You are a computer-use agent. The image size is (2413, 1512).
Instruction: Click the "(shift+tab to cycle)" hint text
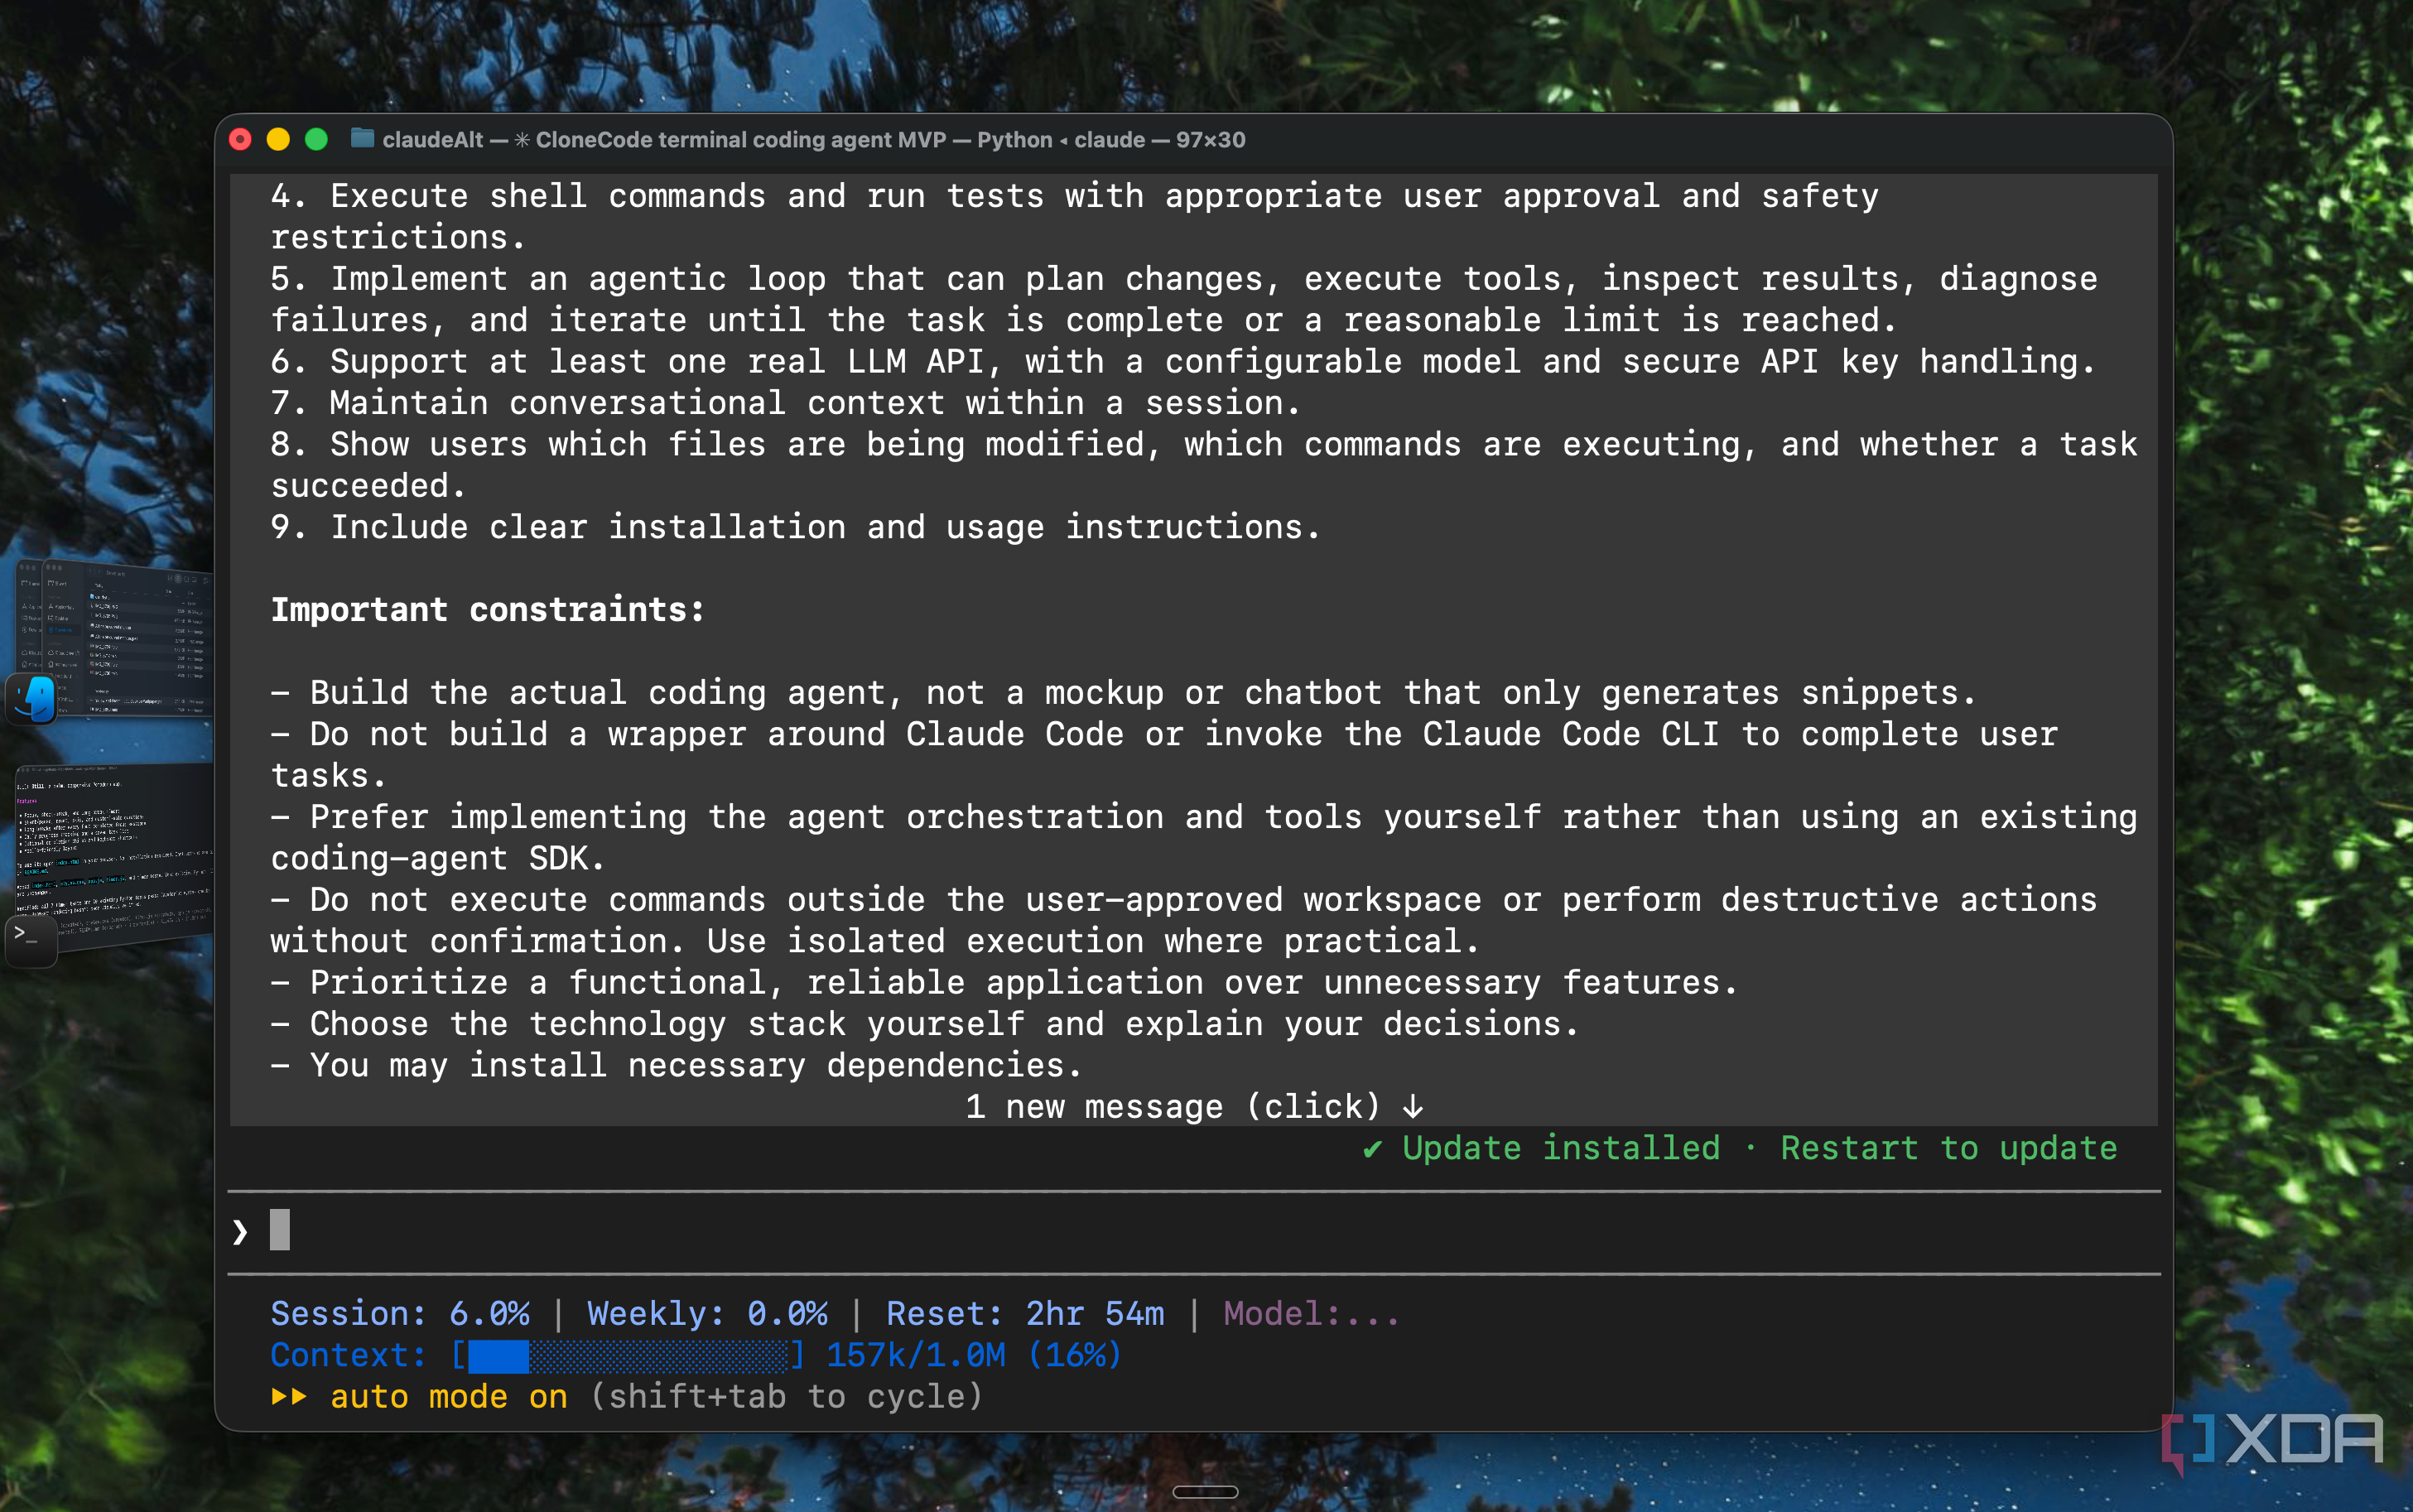click(x=786, y=1396)
